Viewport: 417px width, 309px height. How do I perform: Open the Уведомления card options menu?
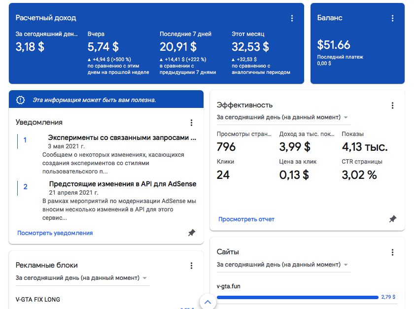(191, 123)
